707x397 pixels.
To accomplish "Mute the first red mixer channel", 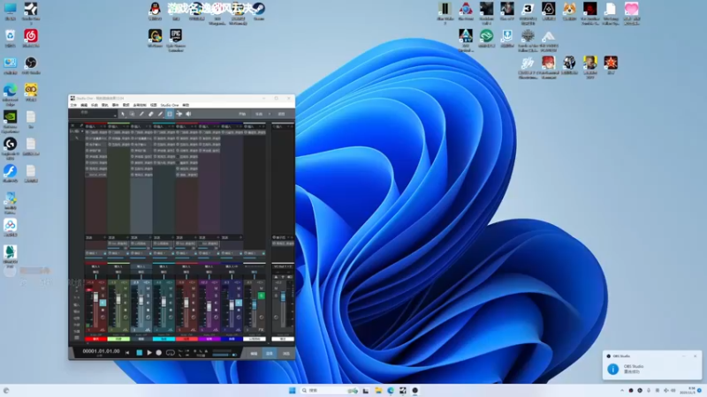I will coord(103,288).
